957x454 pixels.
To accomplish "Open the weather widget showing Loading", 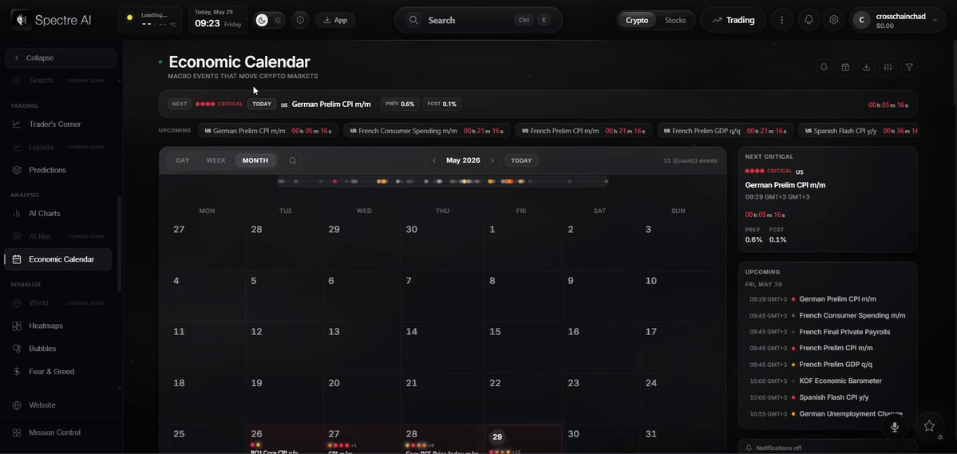I will [x=150, y=20].
